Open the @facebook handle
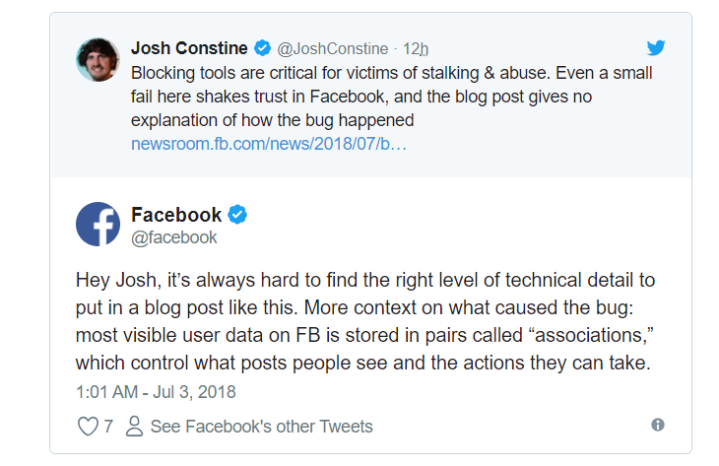This screenshot has width=719, height=466. click(x=173, y=237)
